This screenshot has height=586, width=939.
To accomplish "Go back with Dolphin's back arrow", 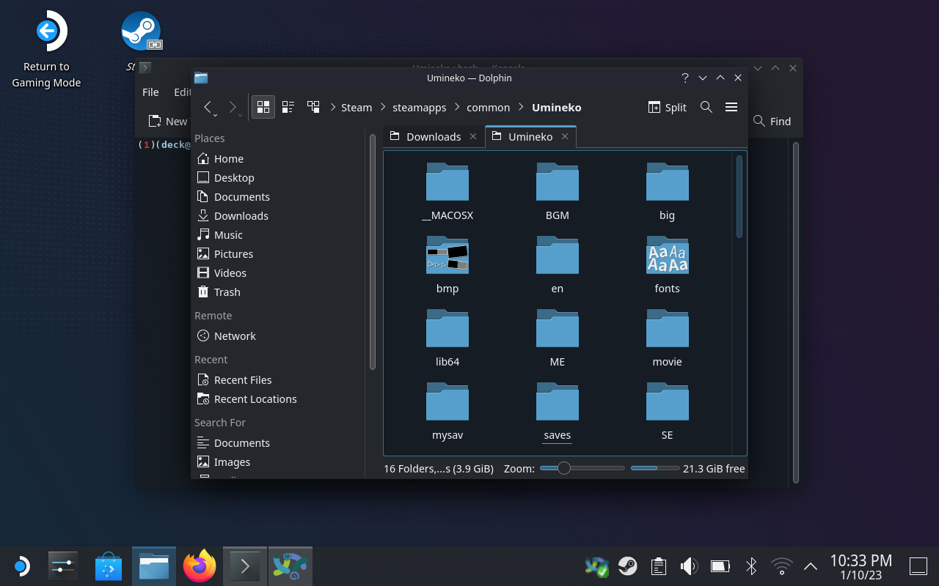I will point(208,108).
